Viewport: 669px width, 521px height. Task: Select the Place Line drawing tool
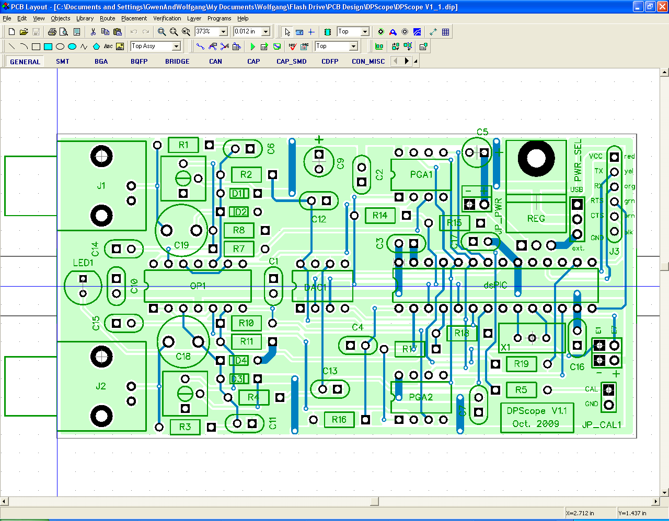click(x=11, y=46)
